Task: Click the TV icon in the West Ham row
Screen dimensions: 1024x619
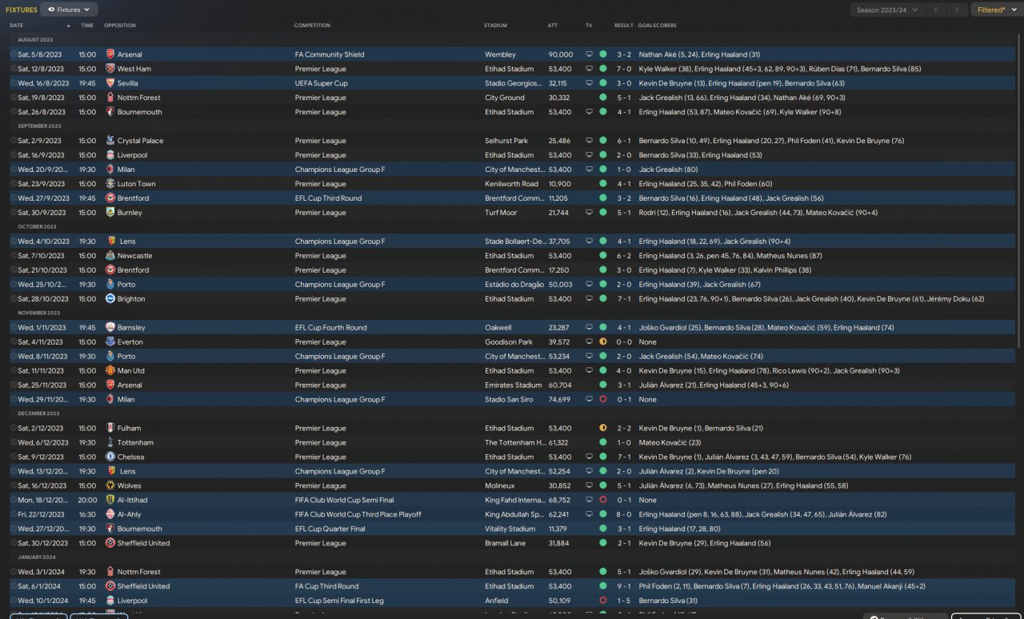Action: coord(590,69)
